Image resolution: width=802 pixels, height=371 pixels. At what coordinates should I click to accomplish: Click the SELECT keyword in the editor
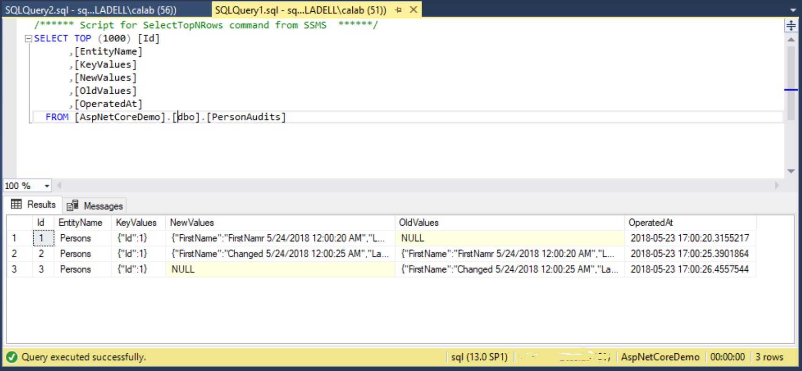(51, 38)
